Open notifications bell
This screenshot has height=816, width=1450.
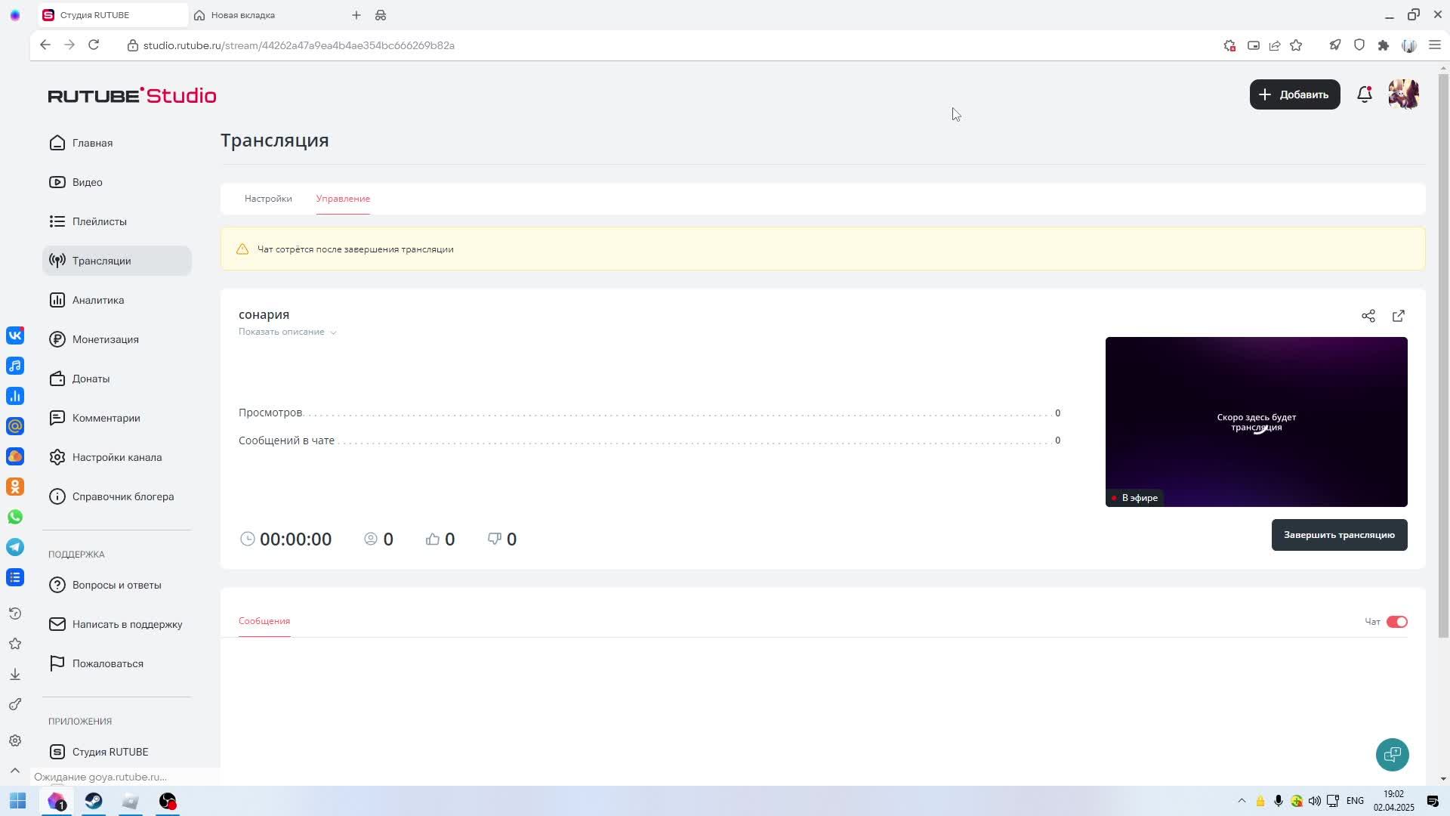coord(1364,94)
